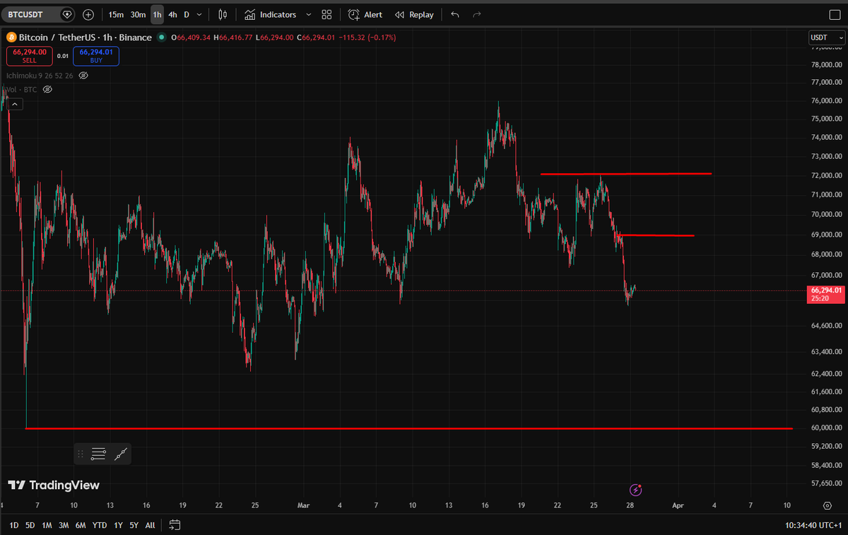The width and height of the screenshot is (848, 535).
Task: Switch to the D daily timeframe
Action: click(x=187, y=14)
